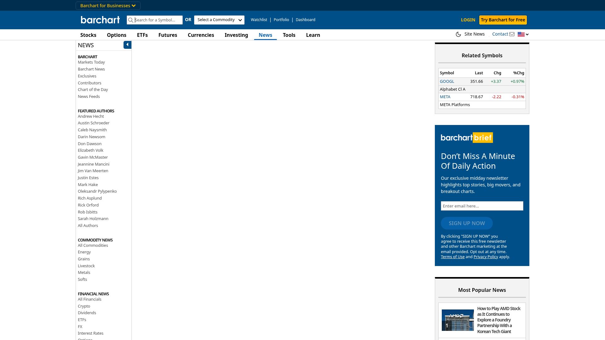Open the Futures menu
Screen dimensions: 605x340
coord(168,35)
